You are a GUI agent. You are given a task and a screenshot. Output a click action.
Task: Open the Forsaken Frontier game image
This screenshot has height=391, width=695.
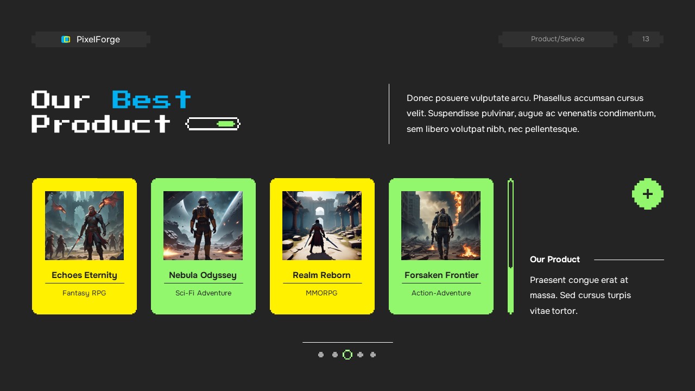point(441,225)
